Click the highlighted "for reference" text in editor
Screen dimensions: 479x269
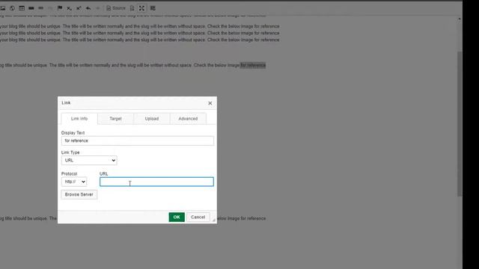tap(253, 65)
